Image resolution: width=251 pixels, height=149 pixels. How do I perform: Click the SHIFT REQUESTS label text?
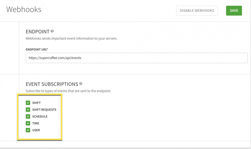[44, 110]
